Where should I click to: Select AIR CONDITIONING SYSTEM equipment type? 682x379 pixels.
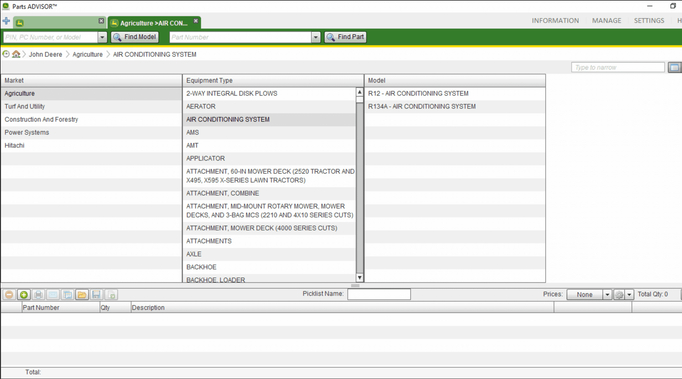(x=269, y=119)
